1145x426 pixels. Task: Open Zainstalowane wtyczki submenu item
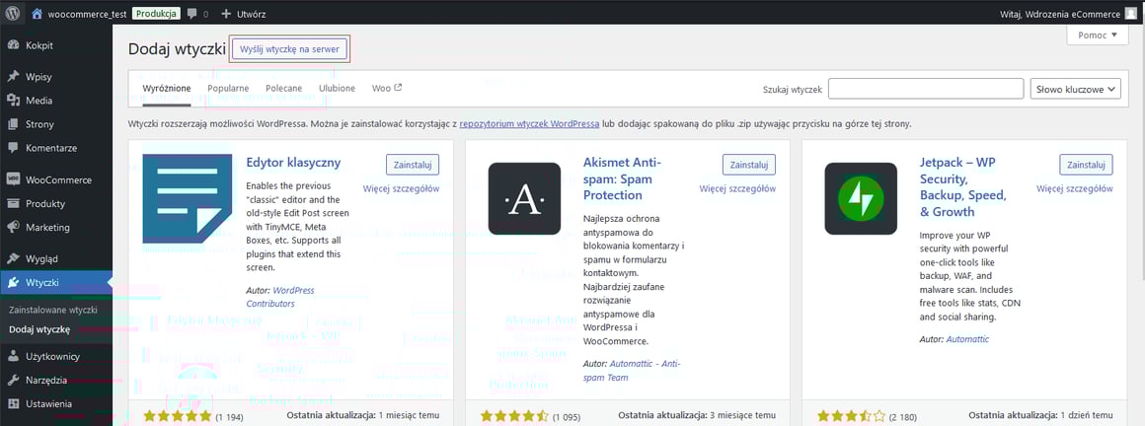[x=52, y=310]
